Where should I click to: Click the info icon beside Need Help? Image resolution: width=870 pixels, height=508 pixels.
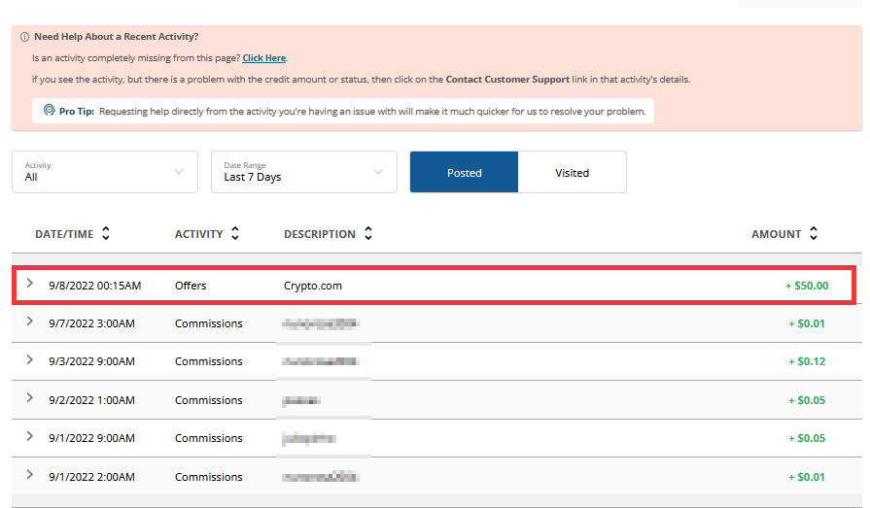24,37
